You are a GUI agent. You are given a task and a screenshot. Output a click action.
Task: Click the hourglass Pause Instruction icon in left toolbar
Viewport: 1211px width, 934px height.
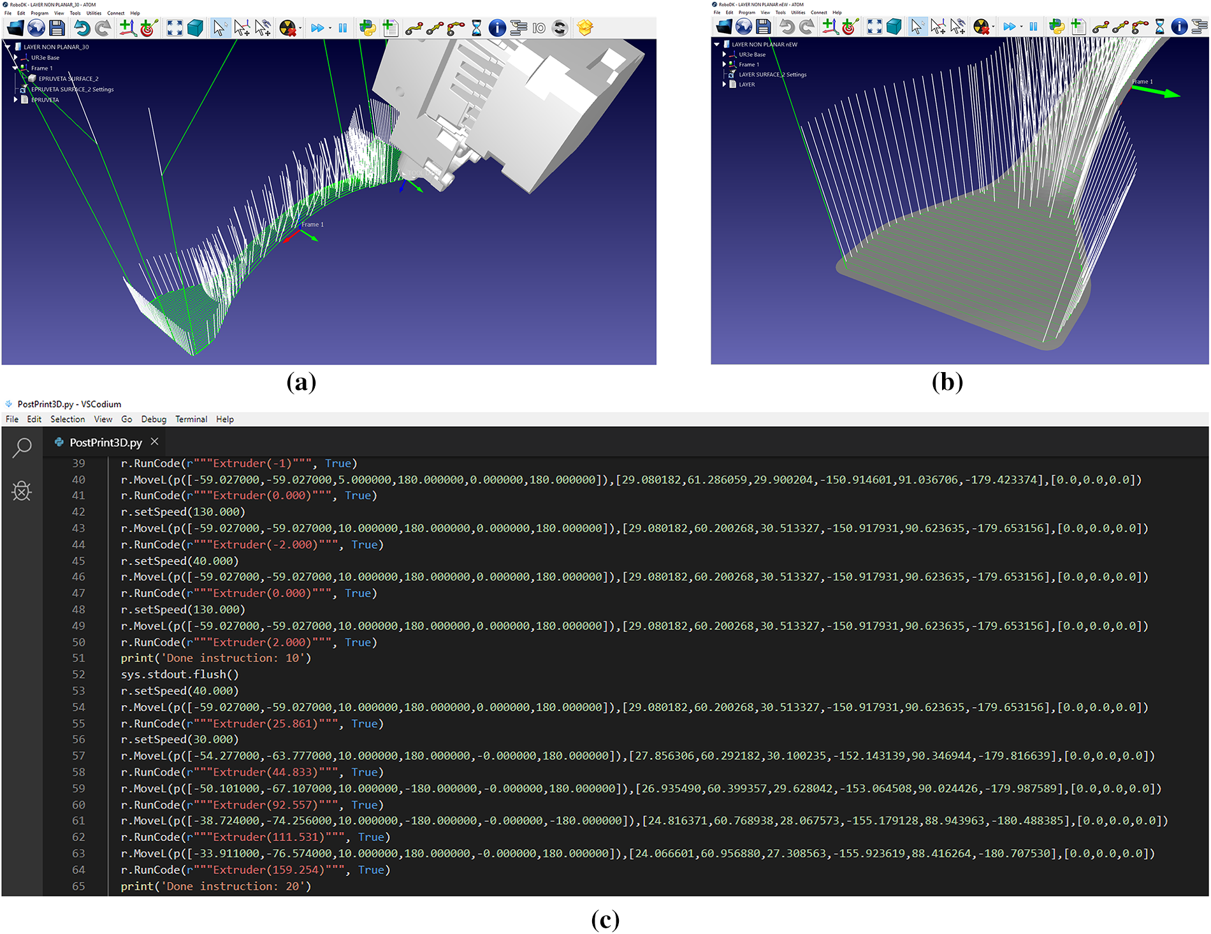point(476,28)
